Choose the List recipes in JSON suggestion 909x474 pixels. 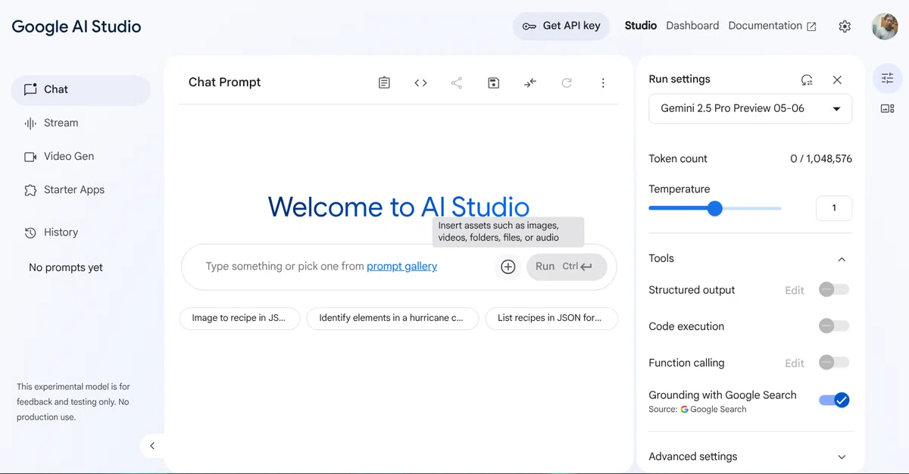551,318
